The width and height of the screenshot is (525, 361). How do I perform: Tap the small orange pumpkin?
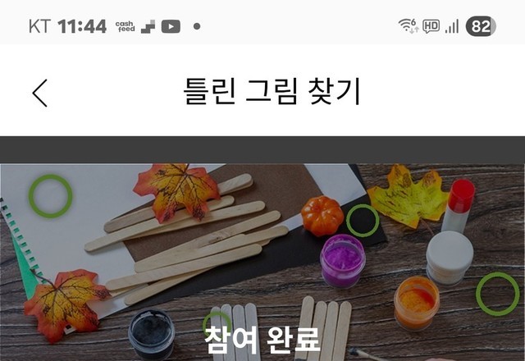[322, 216]
